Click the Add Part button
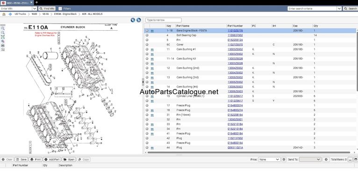This screenshot has width=358, height=184. 52,159
